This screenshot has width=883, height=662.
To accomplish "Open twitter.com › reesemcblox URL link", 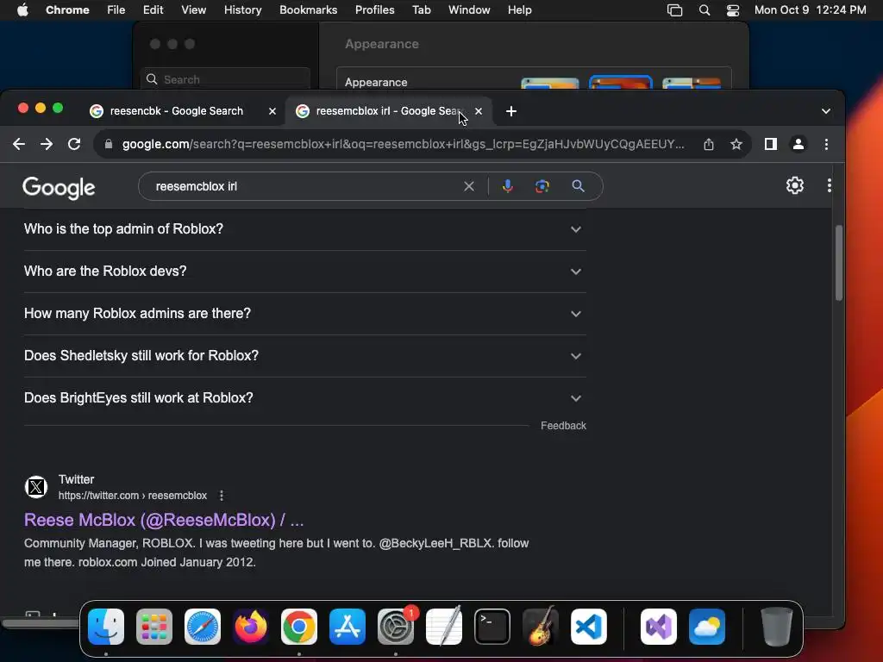I will tap(132, 496).
